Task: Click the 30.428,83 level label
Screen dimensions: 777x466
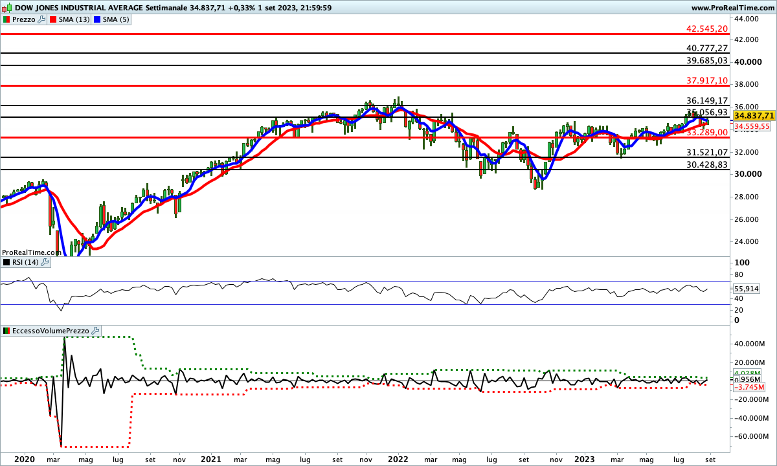Action: 708,165
